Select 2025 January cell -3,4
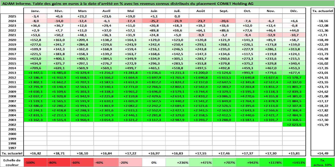The image size is (335, 167). 35,16
